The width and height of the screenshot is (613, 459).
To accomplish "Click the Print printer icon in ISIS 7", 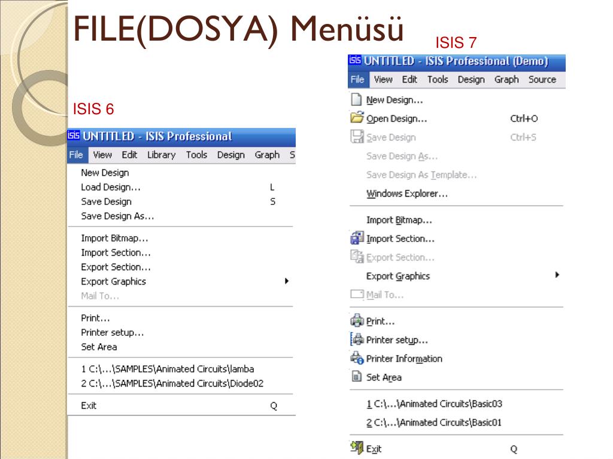I will click(x=357, y=320).
